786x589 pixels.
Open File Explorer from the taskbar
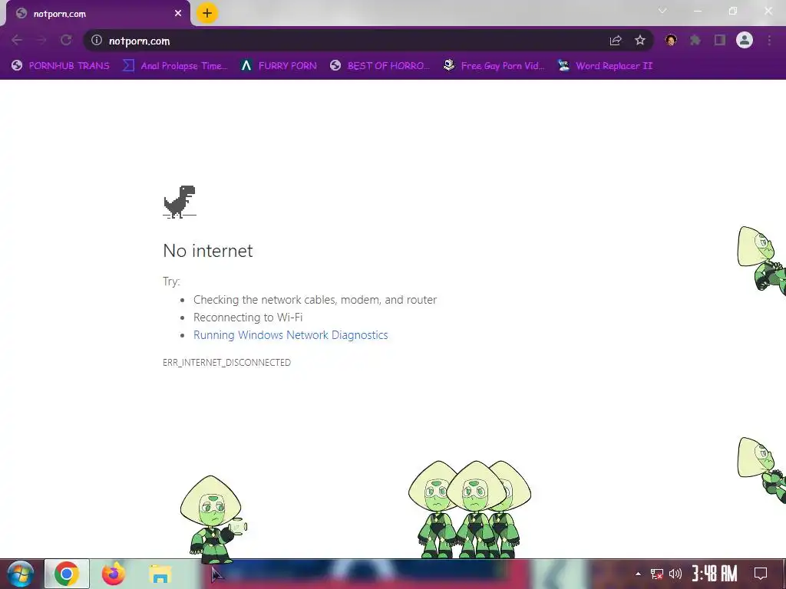point(160,574)
